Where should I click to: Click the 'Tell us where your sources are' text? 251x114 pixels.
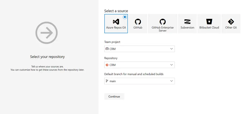tap(47, 67)
